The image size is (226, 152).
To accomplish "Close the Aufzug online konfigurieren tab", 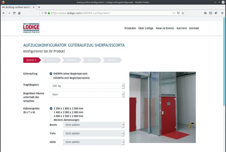I will (34, 7).
